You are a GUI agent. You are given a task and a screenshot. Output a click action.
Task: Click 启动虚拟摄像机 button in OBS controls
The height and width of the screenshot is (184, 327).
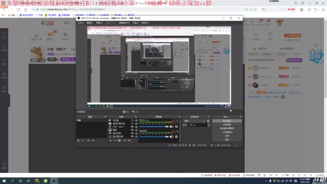227,128
